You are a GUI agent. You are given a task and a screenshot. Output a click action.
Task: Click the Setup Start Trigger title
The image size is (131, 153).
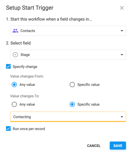pos(30,8)
